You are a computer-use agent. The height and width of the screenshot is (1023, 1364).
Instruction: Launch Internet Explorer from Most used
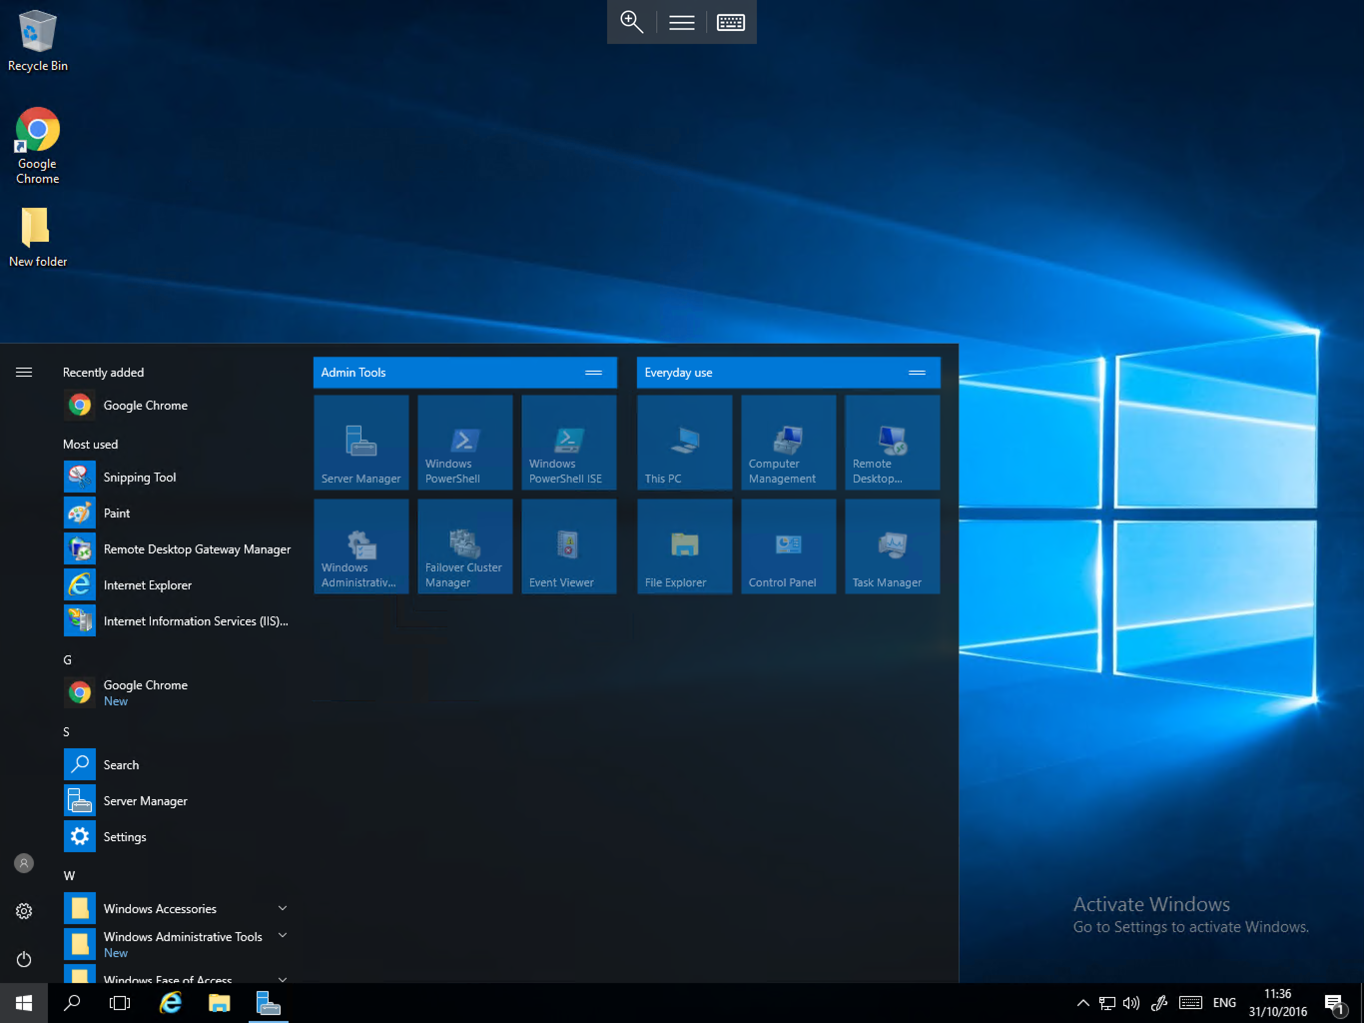pos(178,585)
